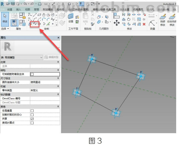Viewport: 179px width, 146px height.
Task: Collapse the 尺寸标注 section
Action: (58, 78)
